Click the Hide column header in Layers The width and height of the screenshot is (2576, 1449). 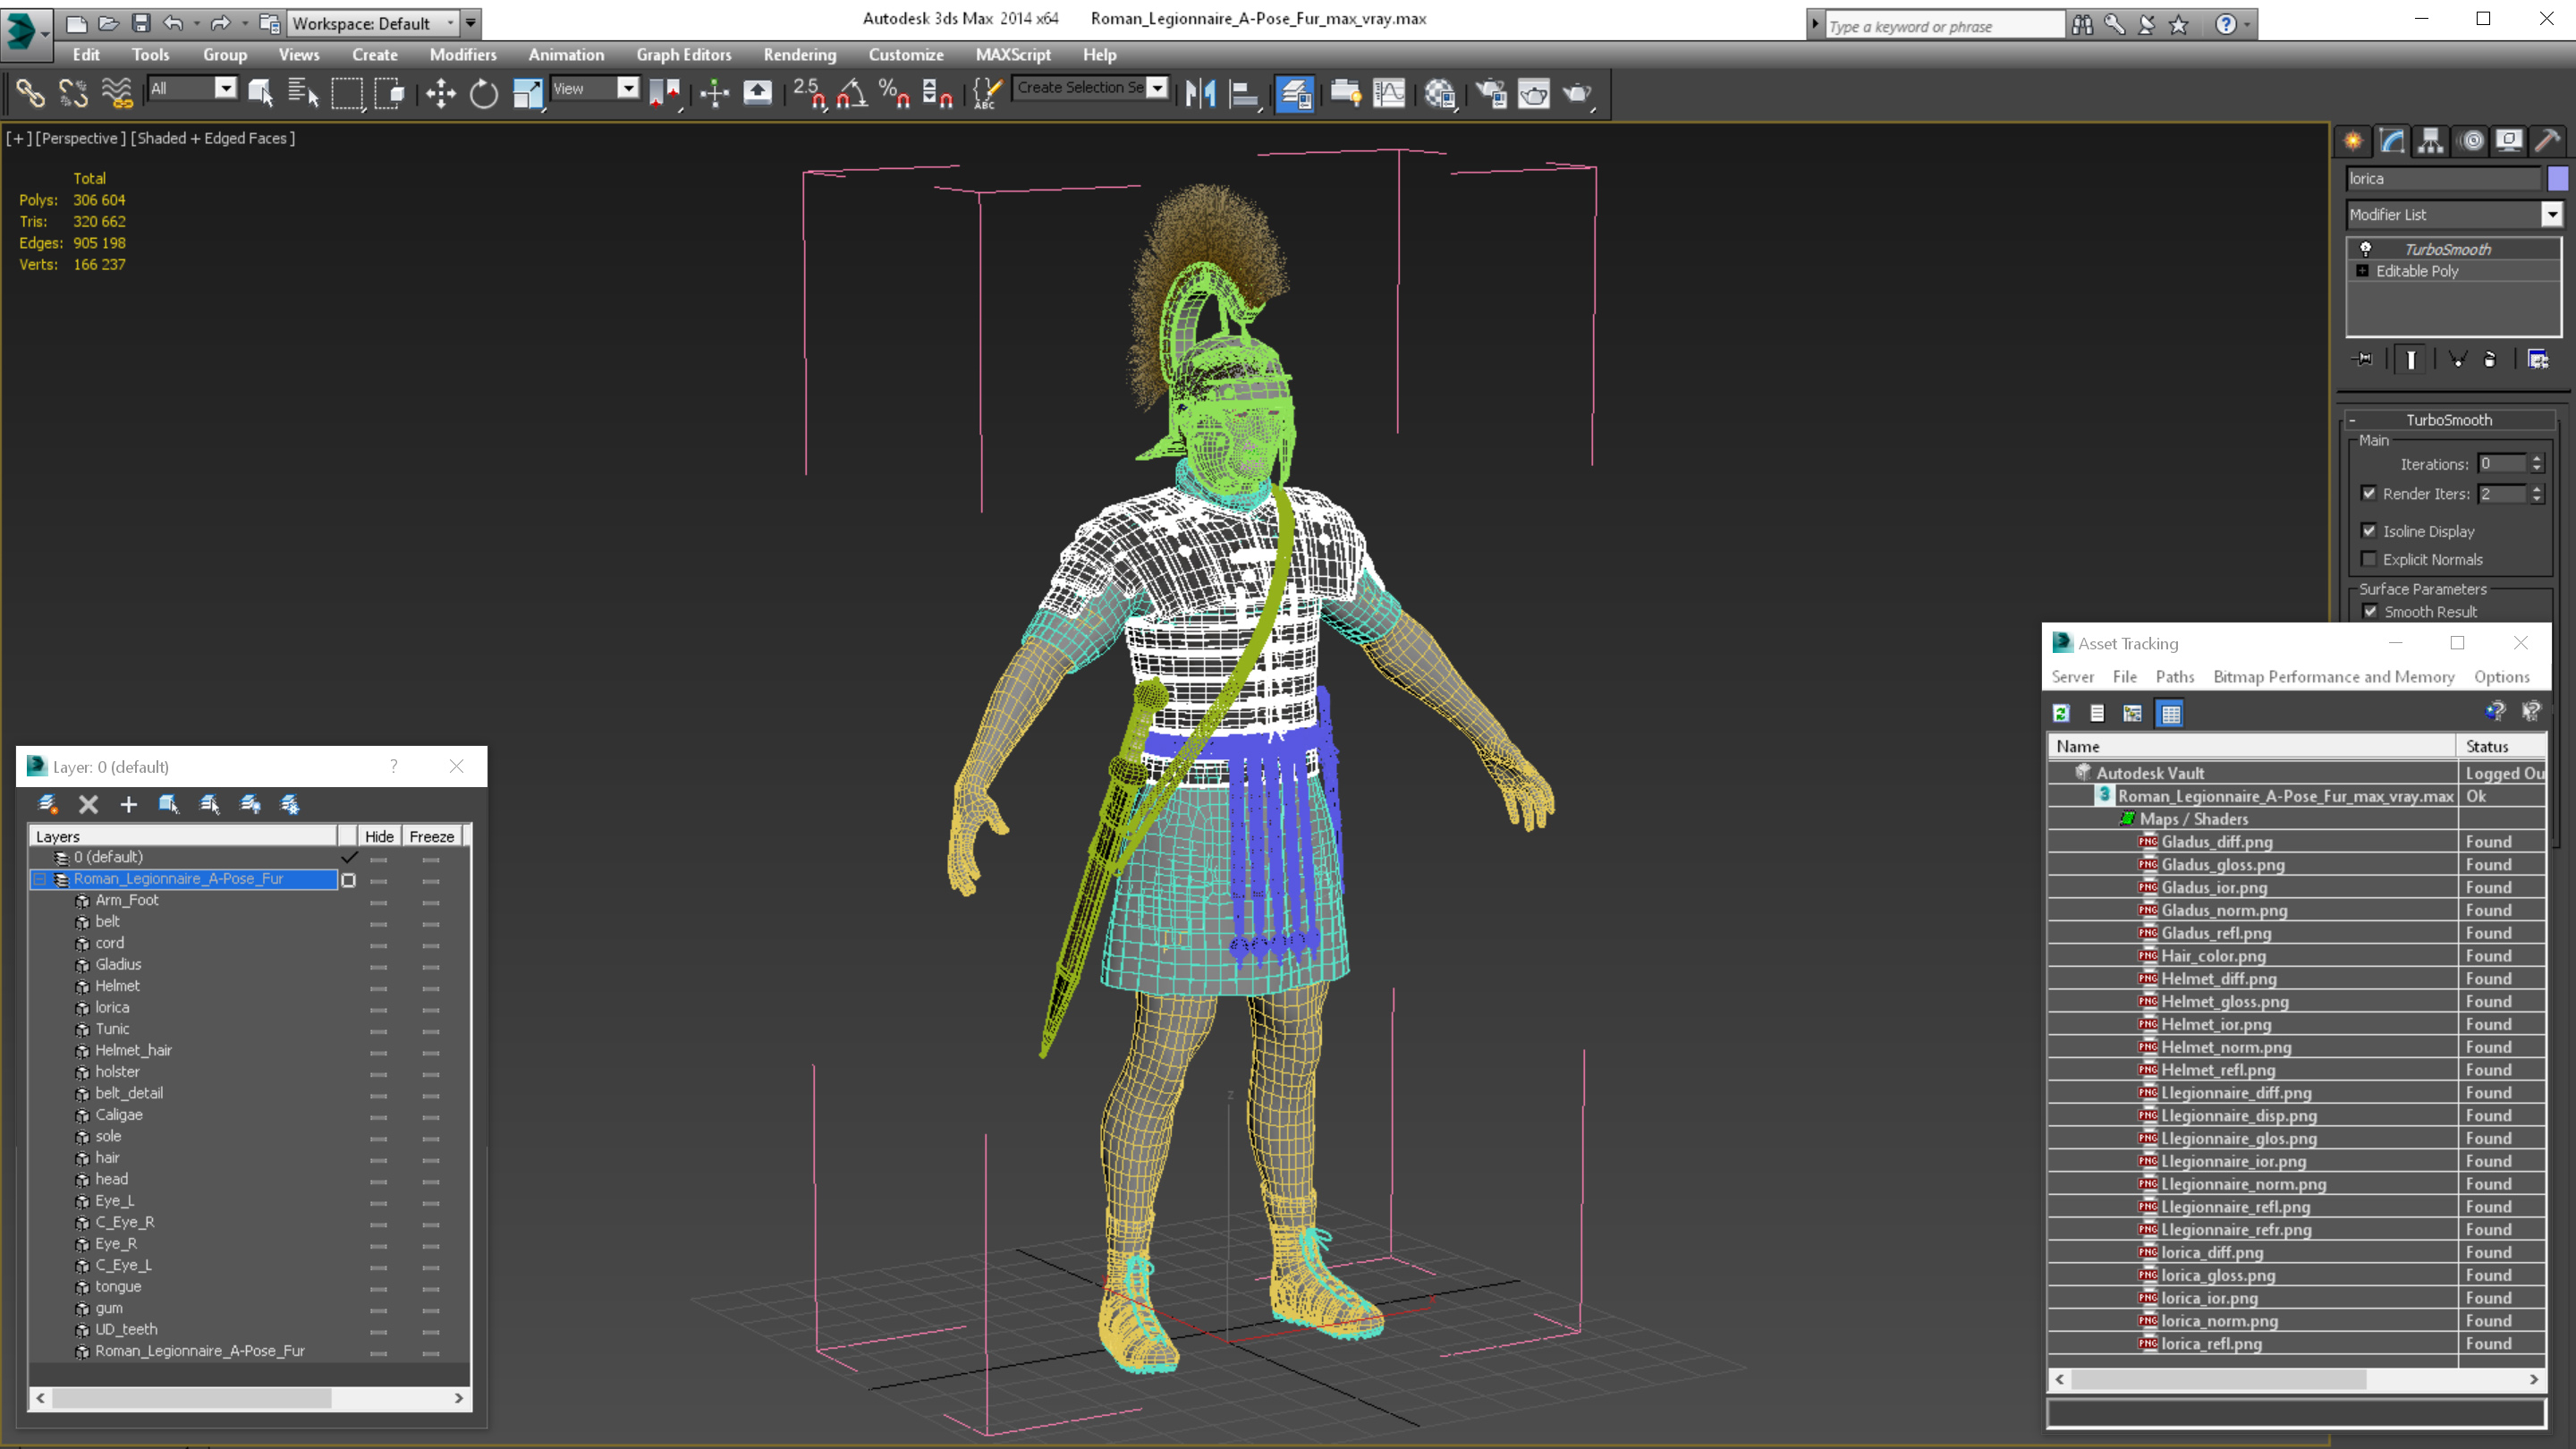pos(379,836)
